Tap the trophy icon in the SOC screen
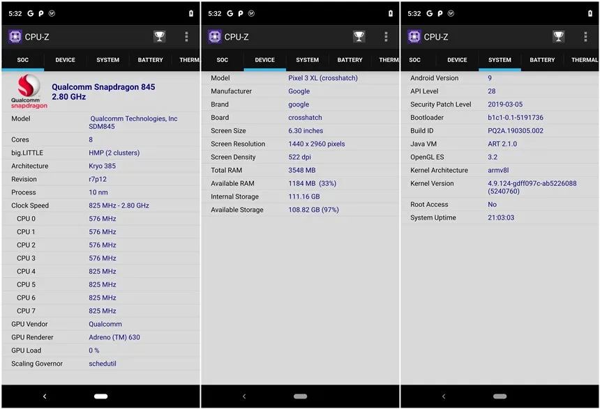Viewport: 600px width, 409px height. (x=159, y=37)
